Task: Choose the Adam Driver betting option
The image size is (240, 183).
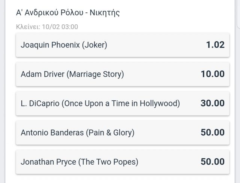Action: coord(123,74)
